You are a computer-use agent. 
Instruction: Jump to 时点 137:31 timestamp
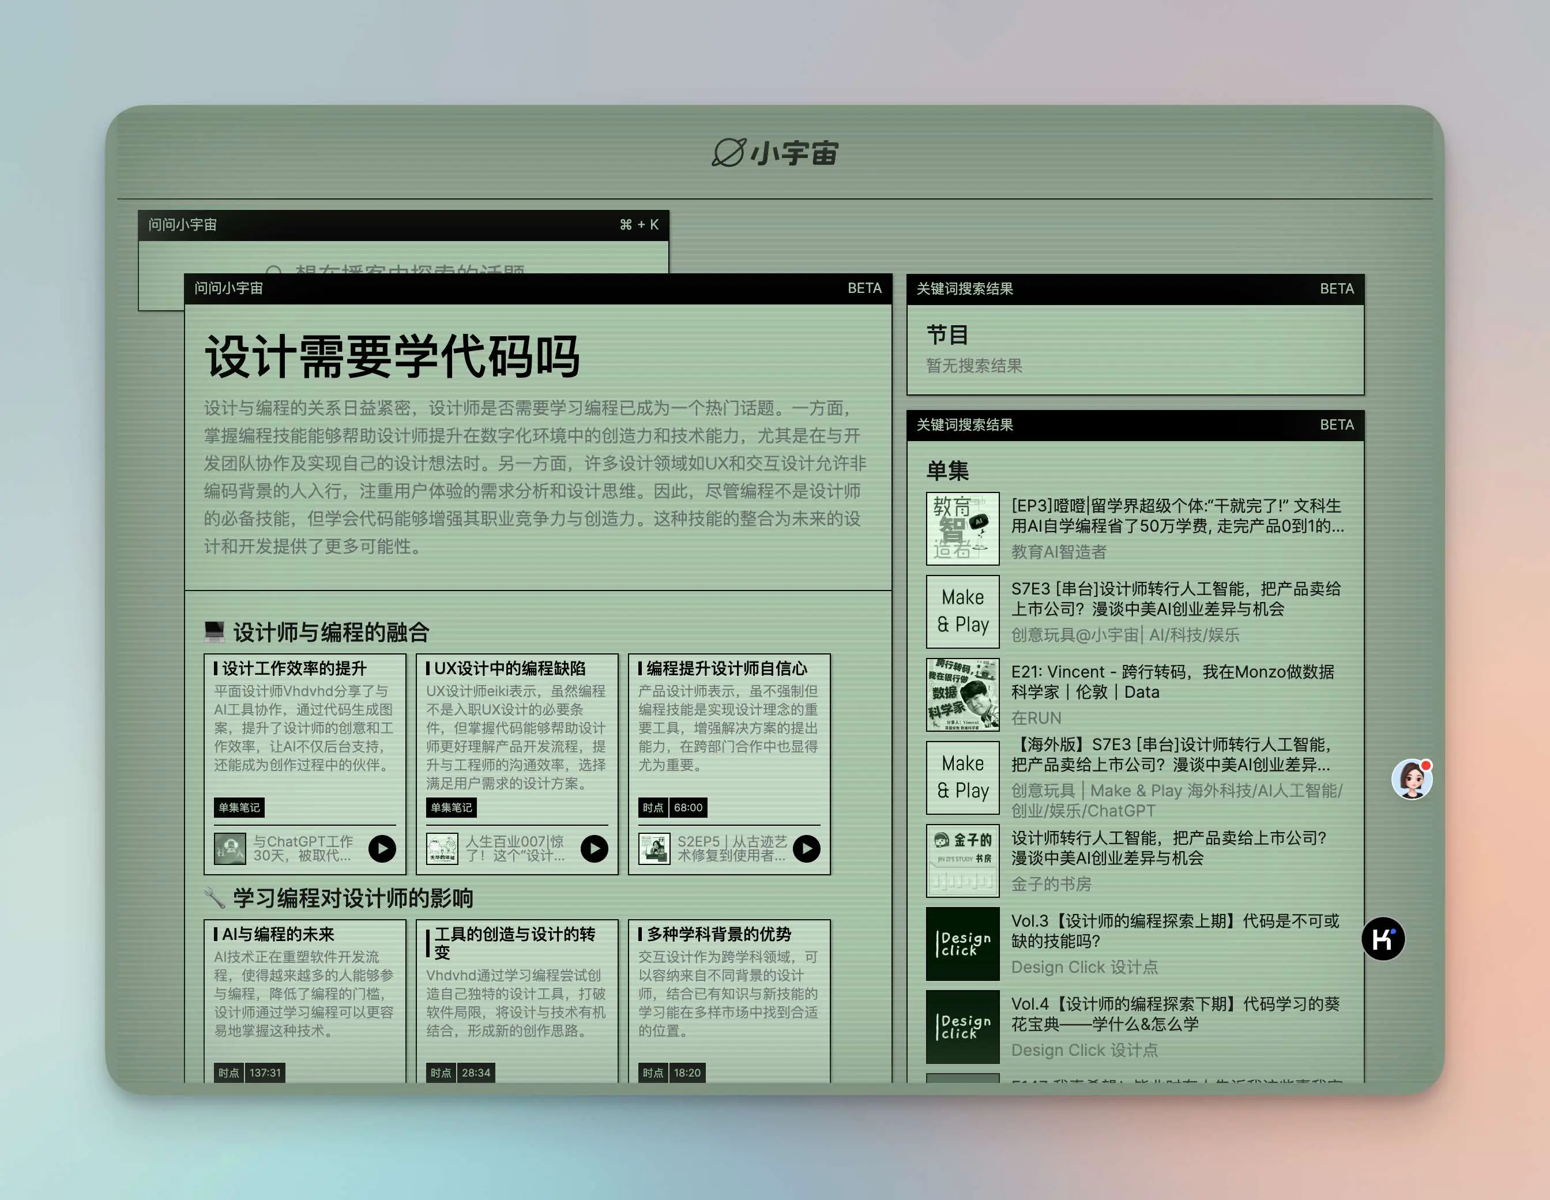pyautogui.click(x=249, y=1072)
